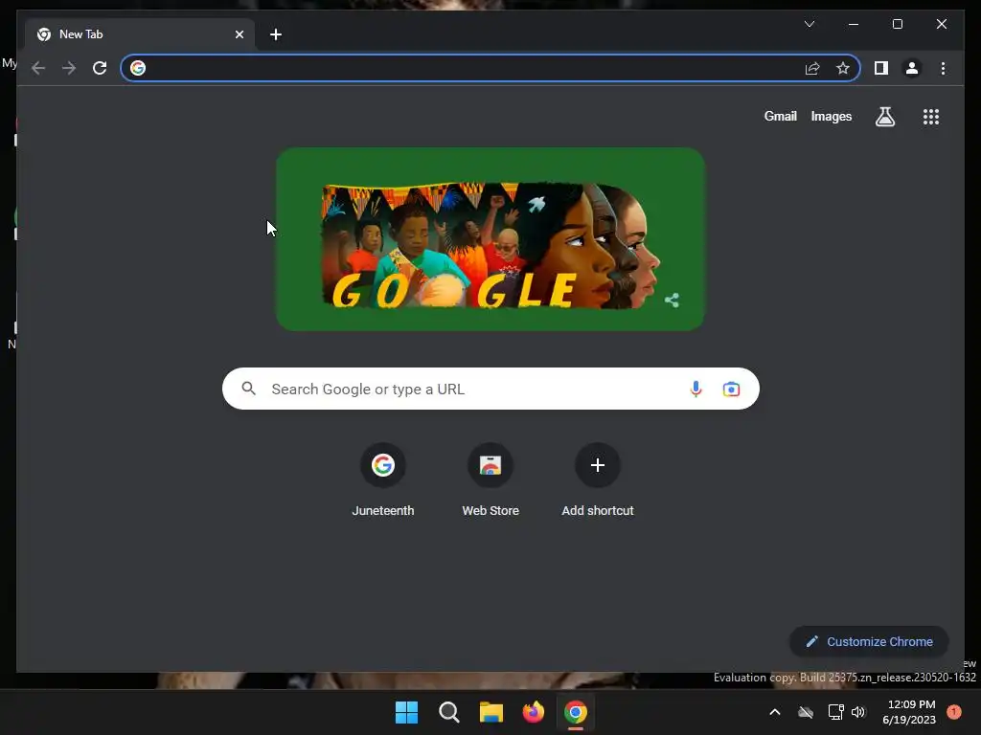Screen dimensions: 981x735
Task: Show hidden system tray icons
Action: (x=774, y=712)
